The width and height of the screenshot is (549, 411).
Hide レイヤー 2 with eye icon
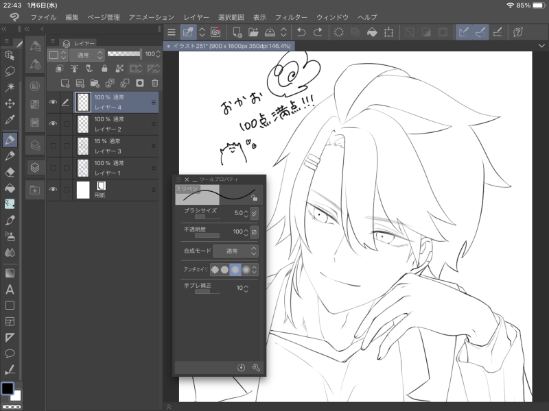click(53, 123)
